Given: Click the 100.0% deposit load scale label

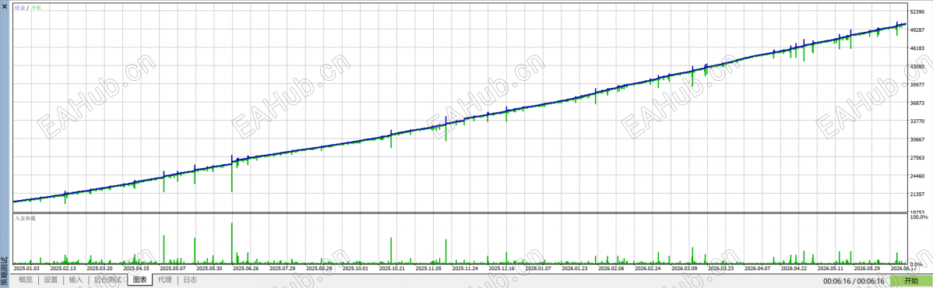Looking at the screenshot, I should click(919, 217).
